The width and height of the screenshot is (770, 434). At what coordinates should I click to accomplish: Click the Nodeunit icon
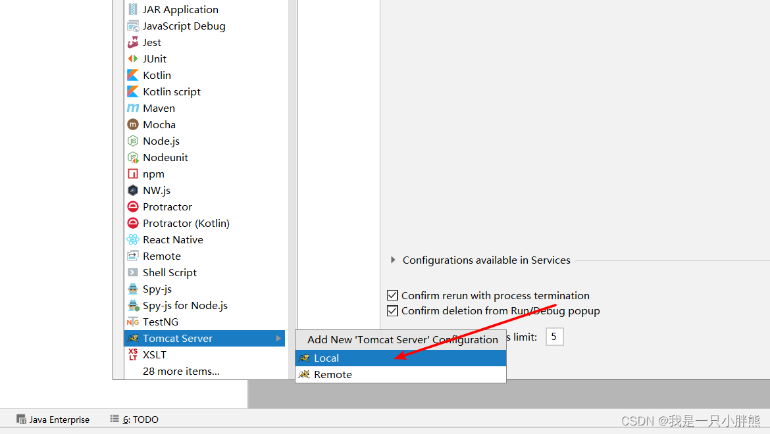point(132,157)
